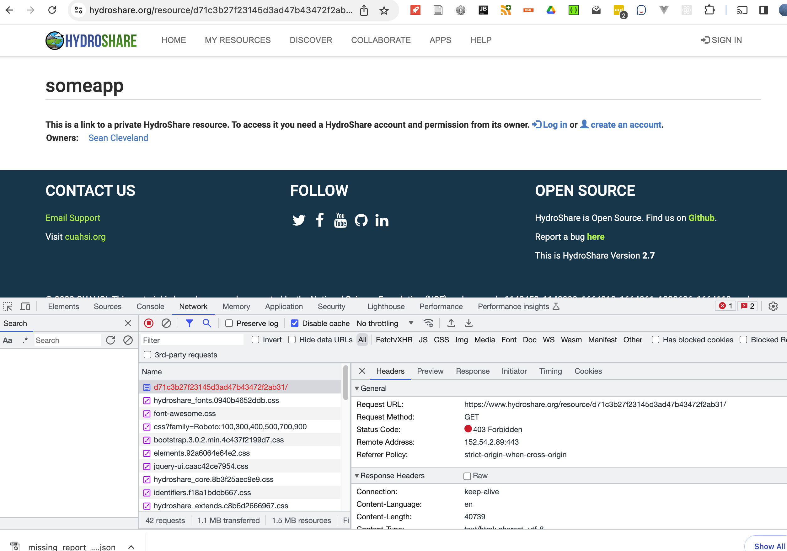This screenshot has height=551, width=787.
Task: Open the No throttling dropdown
Action: 385,323
